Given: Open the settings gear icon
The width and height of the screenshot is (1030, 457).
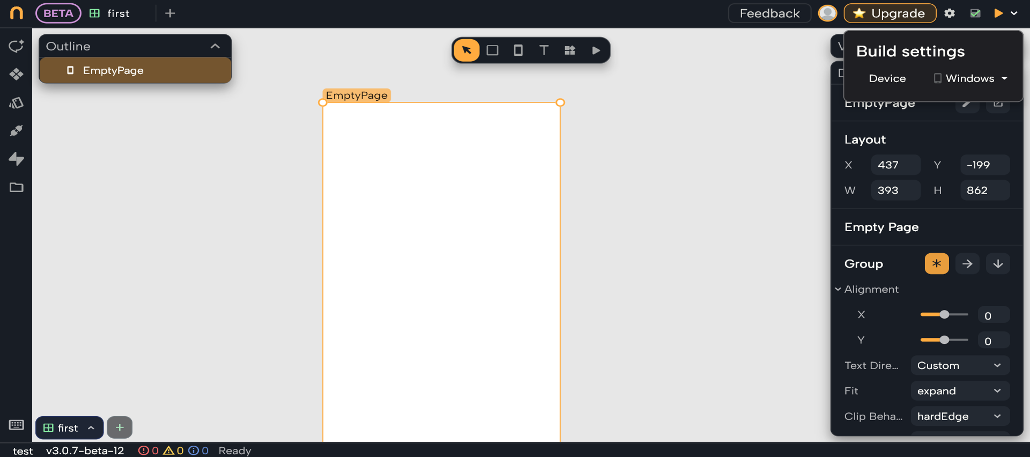Looking at the screenshot, I should 950,13.
